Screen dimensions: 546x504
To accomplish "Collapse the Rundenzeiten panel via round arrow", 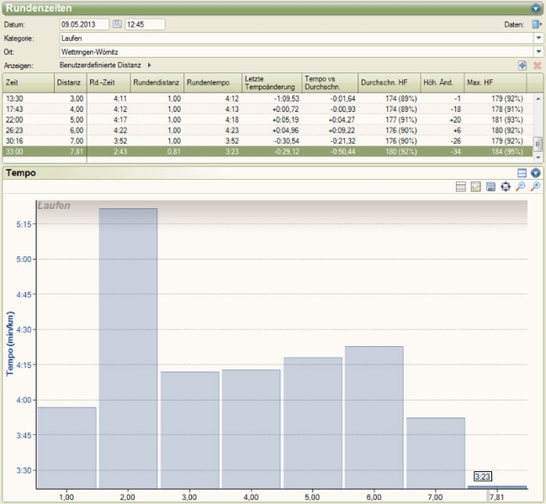I will coord(536,8).
